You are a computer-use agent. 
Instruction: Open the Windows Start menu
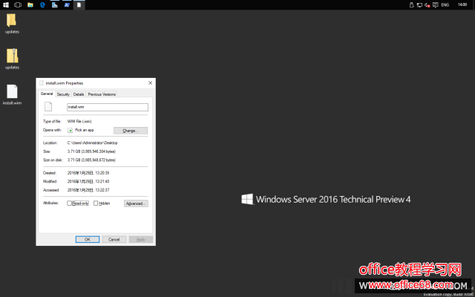click(x=6, y=5)
